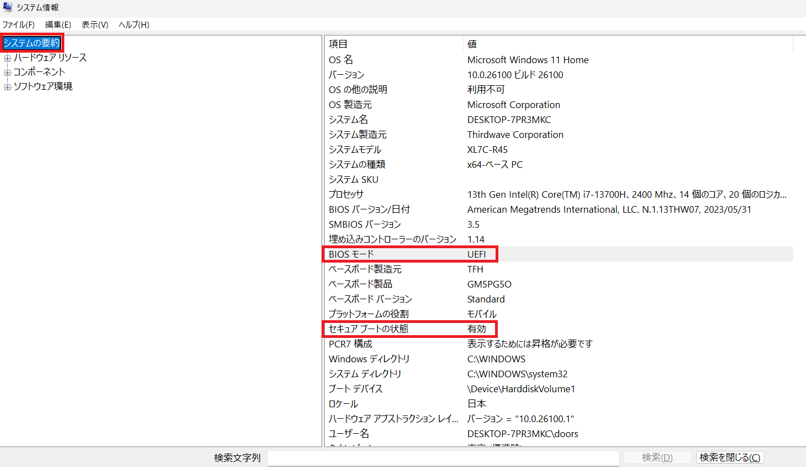Click the System Information app icon in title bar
Viewport: 806px width, 467px height.
click(8, 8)
